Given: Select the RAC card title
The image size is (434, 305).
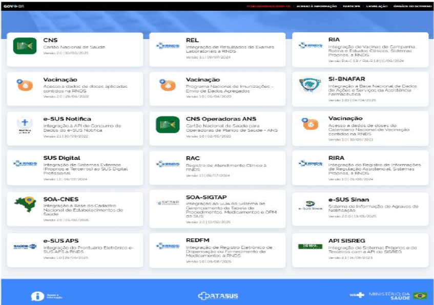Looking at the screenshot, I should click(193, 158).
